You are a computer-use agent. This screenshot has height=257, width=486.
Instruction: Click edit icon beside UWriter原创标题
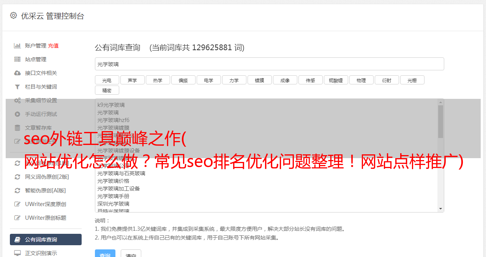point(17,218)
